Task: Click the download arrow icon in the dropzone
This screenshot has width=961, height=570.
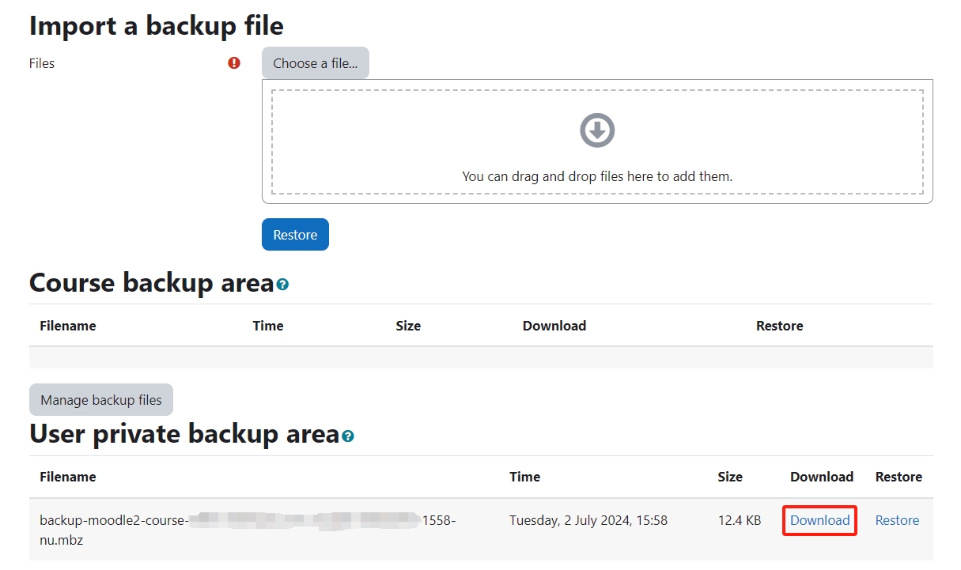Action: click(x=597, y=130)
